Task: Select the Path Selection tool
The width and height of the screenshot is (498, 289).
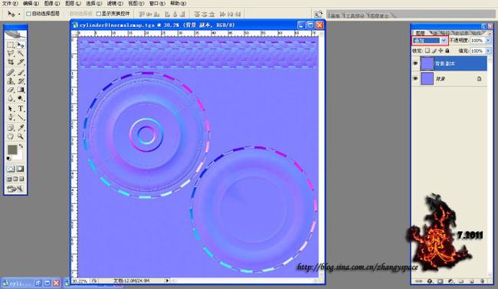Action: (x=11, y=109)
